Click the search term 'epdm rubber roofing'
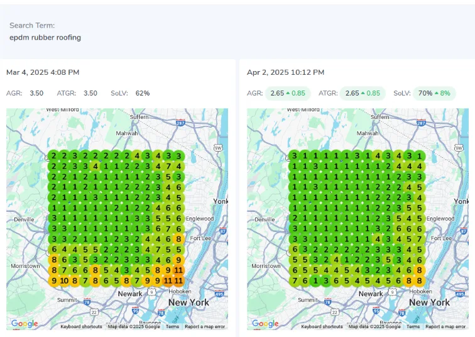This screenshot has height=337, width=475. [x=45, y=38]
